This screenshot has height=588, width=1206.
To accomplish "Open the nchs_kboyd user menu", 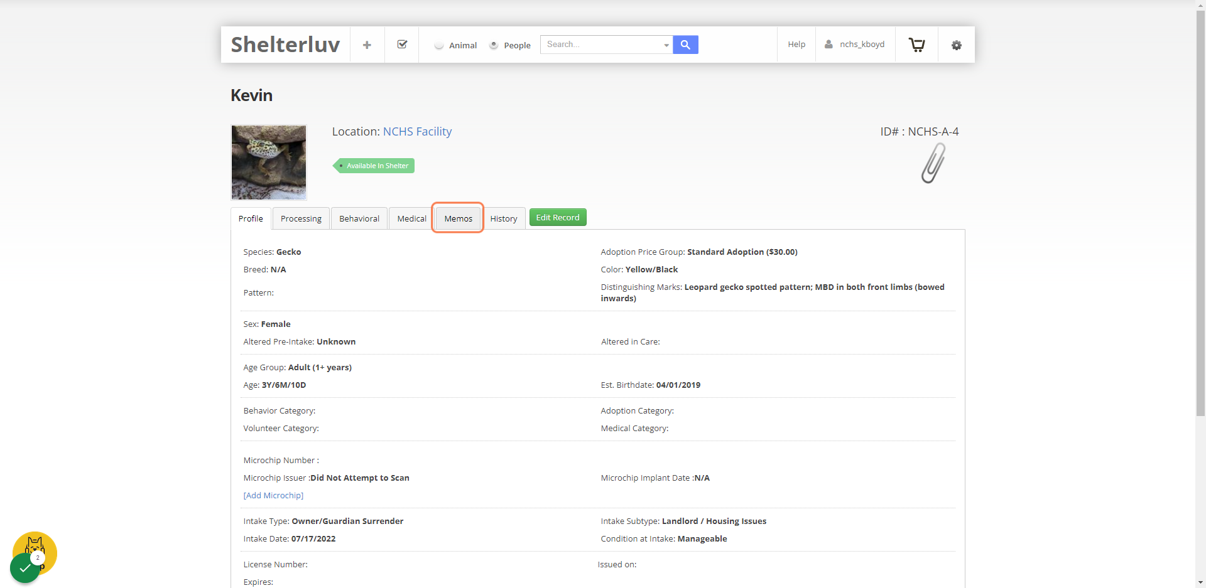I will coord(855,45).
